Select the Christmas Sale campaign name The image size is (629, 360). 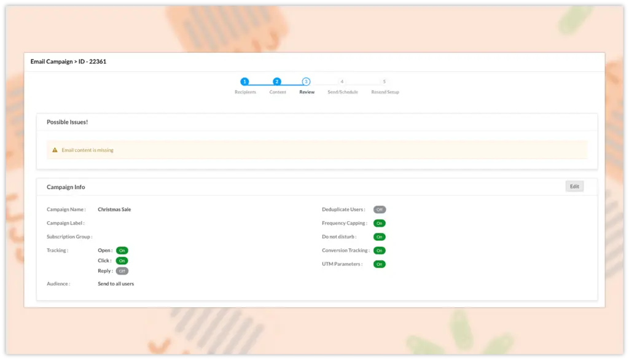click(x=114, y=209)
